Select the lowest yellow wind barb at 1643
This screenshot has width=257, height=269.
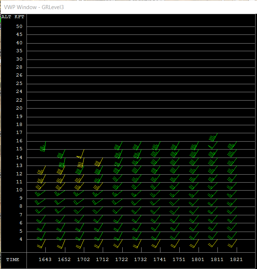(41, 244)
